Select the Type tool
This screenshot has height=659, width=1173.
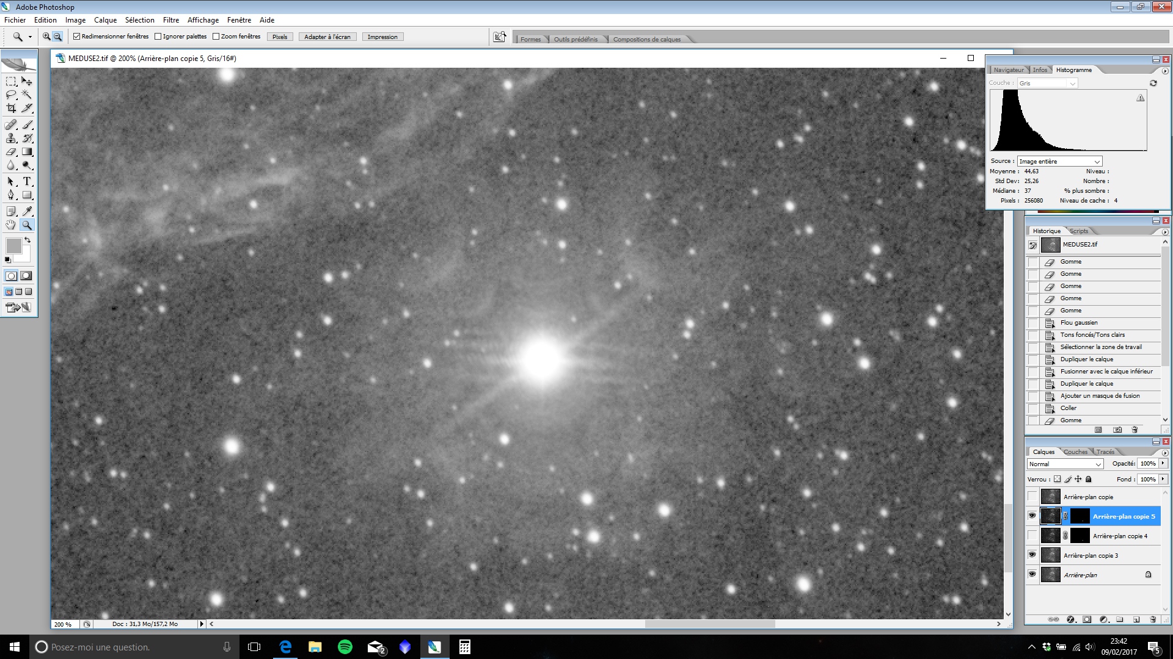pyautogui.click(x=27, y=182)
